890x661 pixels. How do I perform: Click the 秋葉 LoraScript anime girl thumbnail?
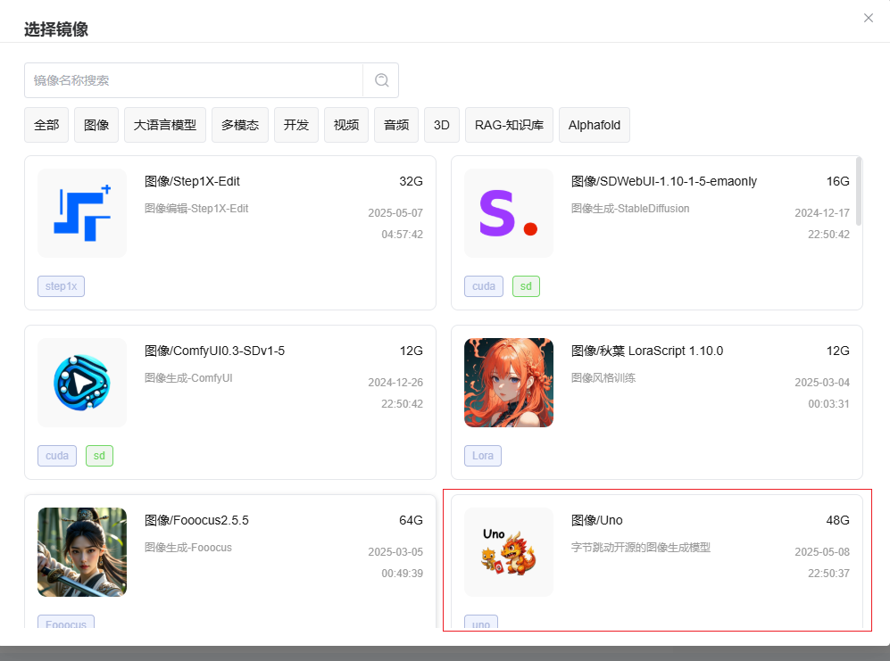pyautogui.click(x=509, y=383)
